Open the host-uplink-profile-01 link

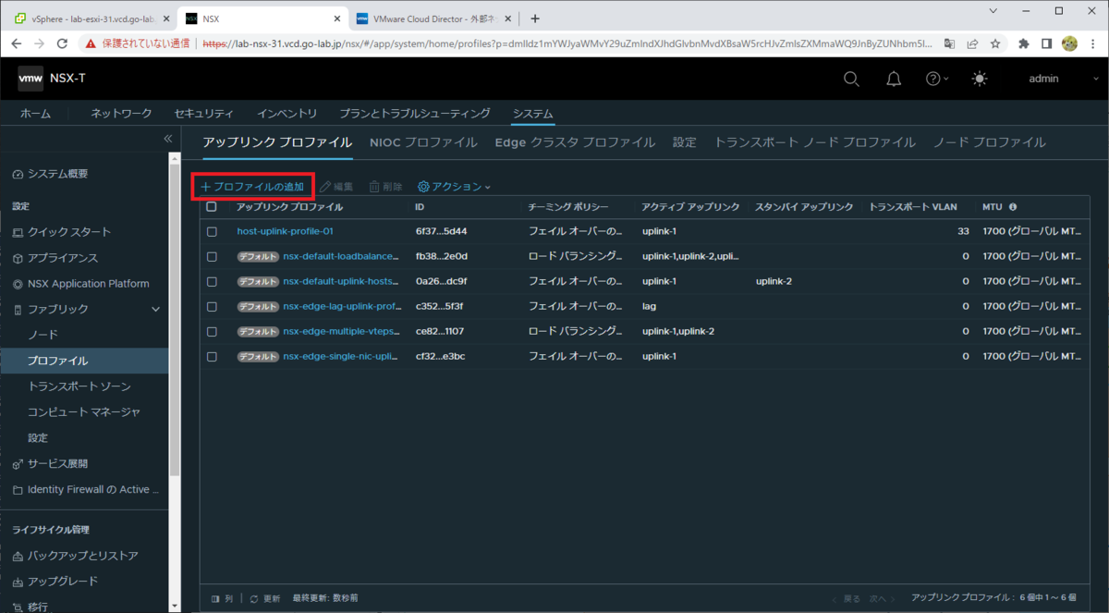point(285,231)
